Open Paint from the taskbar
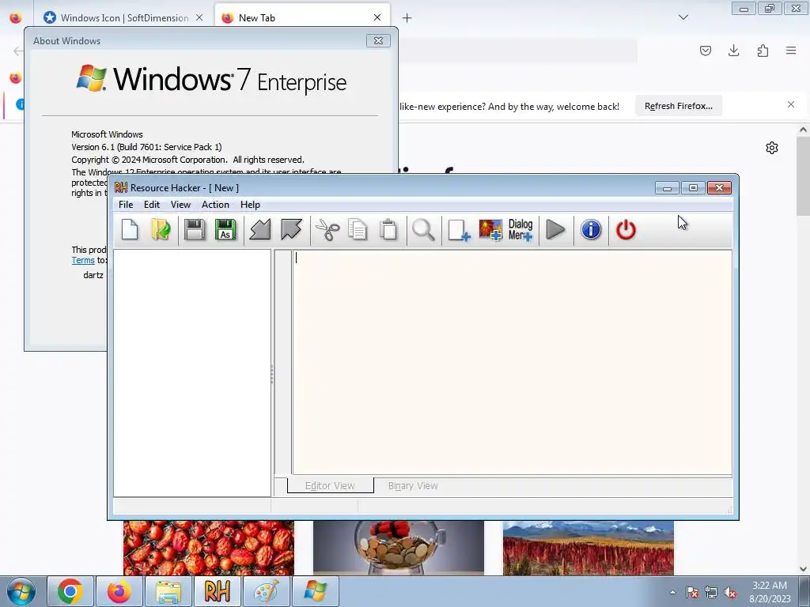The image size is (810, 607). [x=266, y=591]
